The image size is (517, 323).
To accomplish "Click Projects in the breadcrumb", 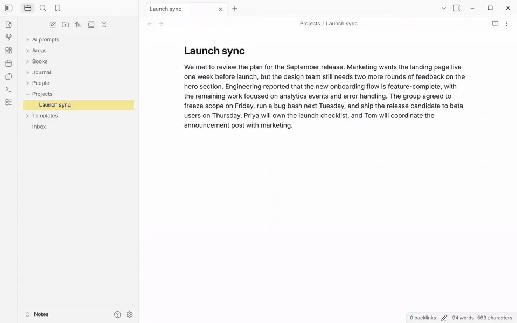I will point(310,23).
